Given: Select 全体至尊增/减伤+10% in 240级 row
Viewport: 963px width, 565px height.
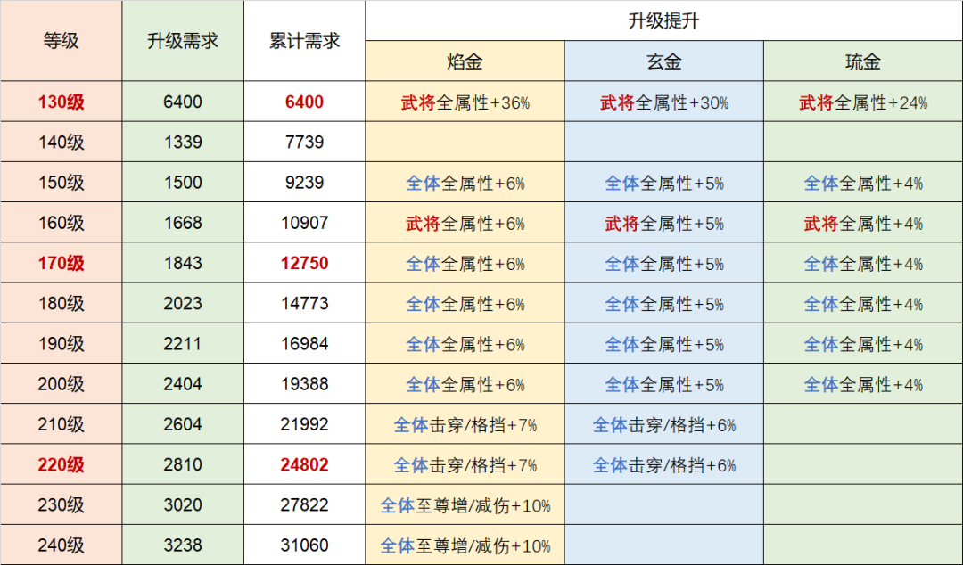Looking at the screenshot, I should [465, 545].
